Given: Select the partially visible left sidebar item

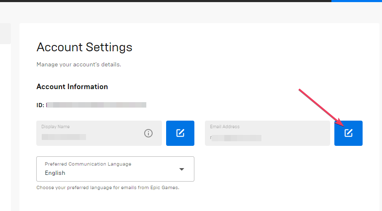Looking at the screenshot, I should pos(5,34).
